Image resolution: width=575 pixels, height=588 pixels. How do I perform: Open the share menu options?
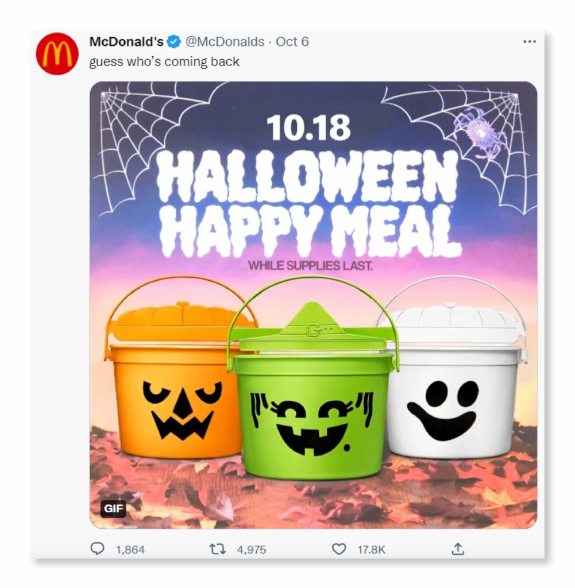[x=457, y=550]
